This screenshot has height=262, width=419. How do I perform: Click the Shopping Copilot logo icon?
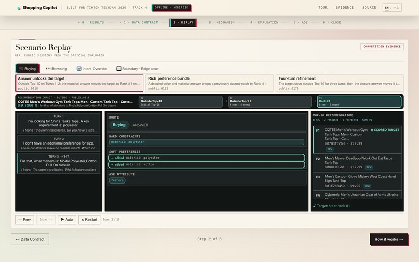[19, 8]
